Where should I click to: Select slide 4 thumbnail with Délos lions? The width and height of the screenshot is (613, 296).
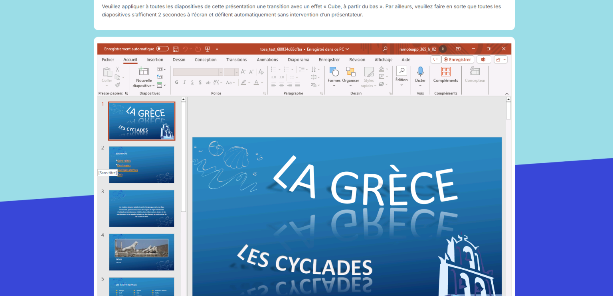coord(142,252)
